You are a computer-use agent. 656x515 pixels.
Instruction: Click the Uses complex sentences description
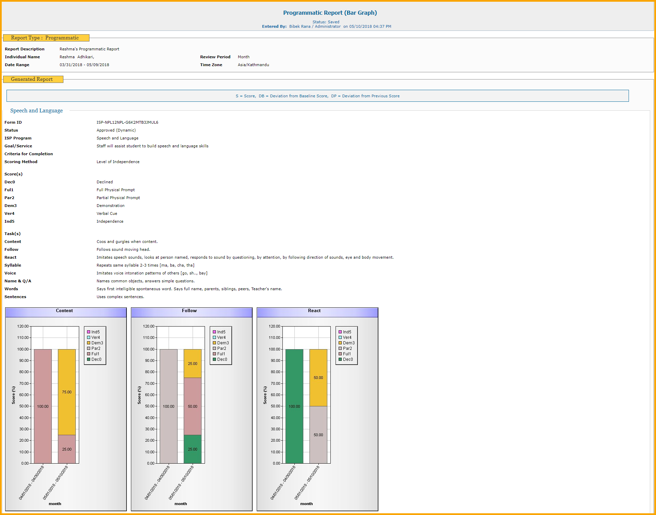pyautogui.click(x=120, y=297)
